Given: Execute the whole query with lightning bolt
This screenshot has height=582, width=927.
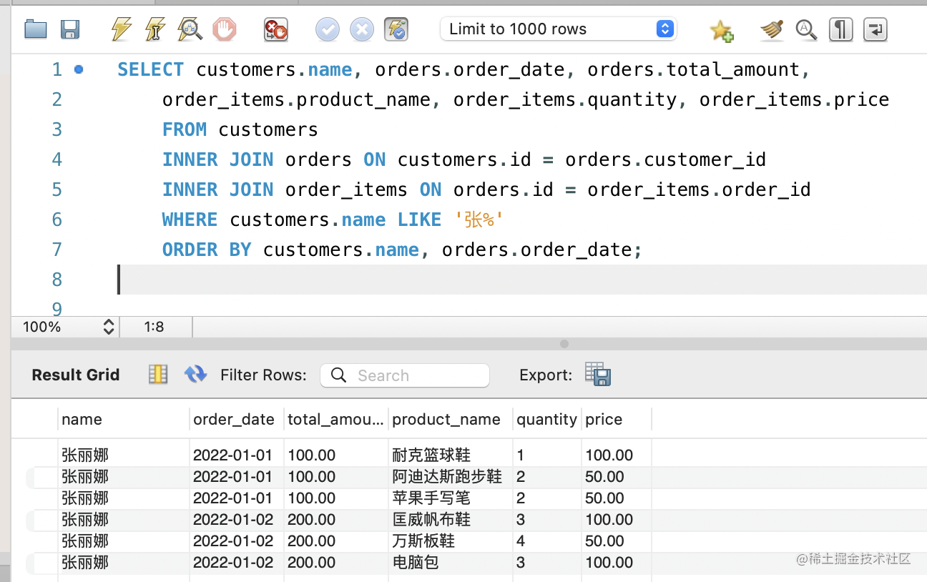Looking at the screenshot, I should [122, 29].
